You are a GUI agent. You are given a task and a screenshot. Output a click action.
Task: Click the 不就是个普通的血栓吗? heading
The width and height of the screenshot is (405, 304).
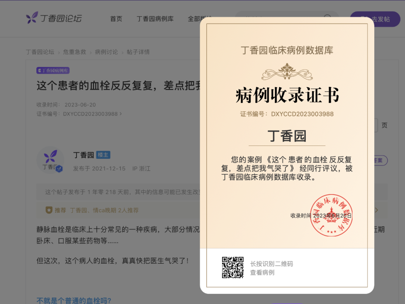74,300
